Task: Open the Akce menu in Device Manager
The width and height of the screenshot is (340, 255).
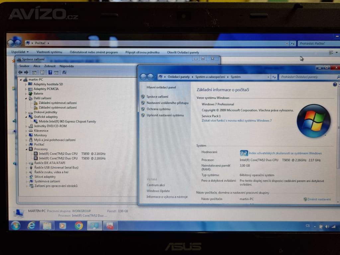Action: coord(37,66)
